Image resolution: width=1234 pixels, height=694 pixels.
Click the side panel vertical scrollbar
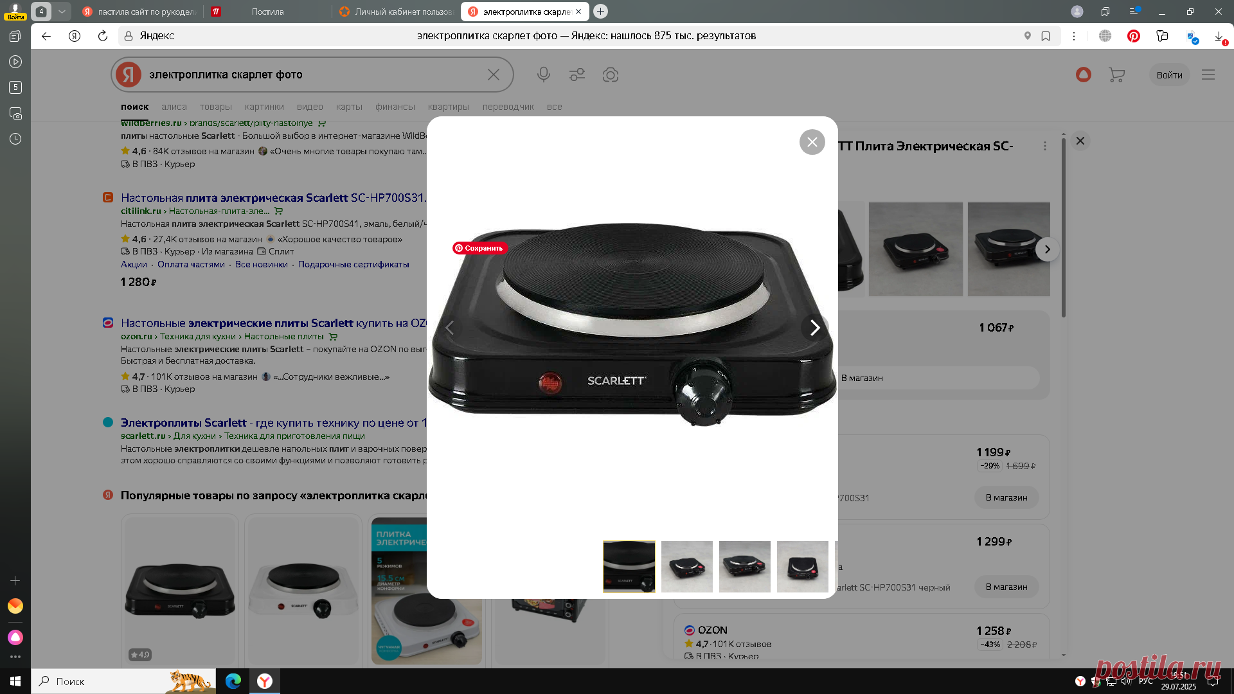1064,227
